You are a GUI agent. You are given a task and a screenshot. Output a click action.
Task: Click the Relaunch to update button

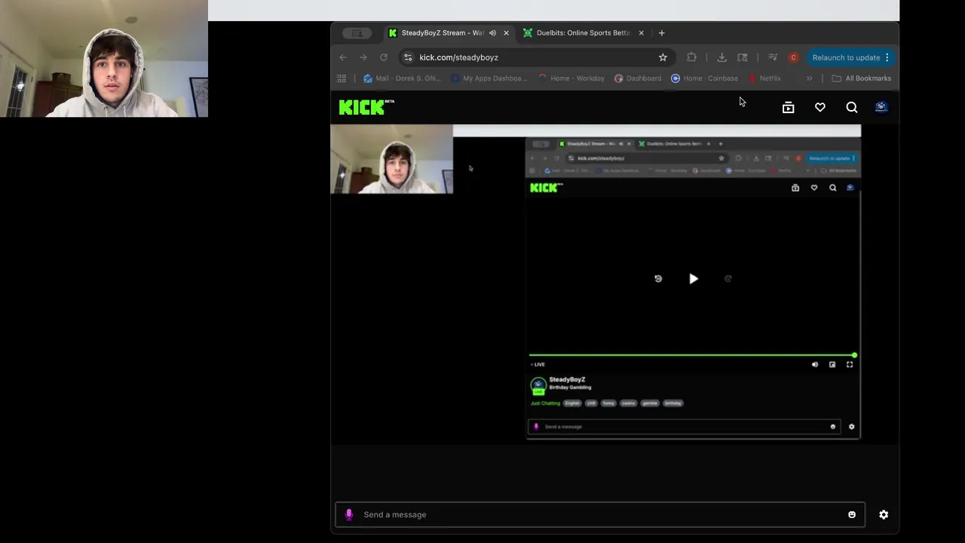(x=846, y=57)
